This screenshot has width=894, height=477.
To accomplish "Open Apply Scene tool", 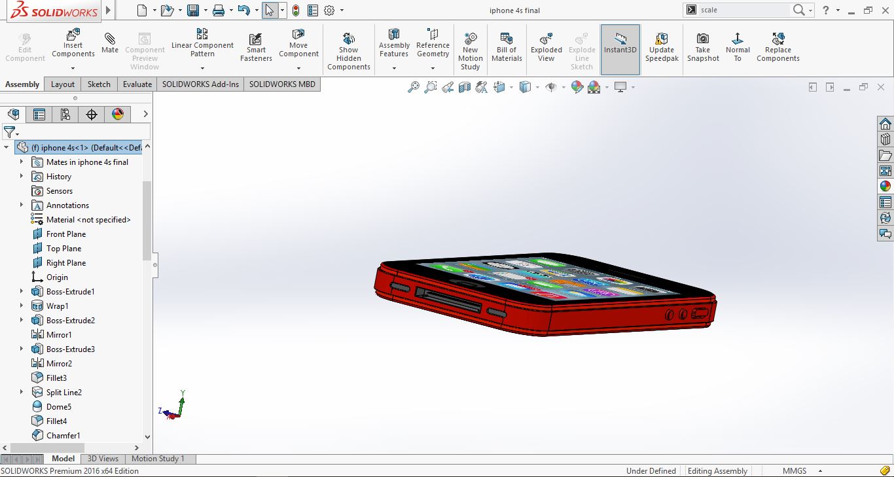I will [x=594, y=87].
